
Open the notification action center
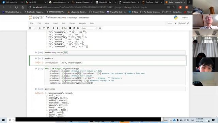(x=213, y=120)
